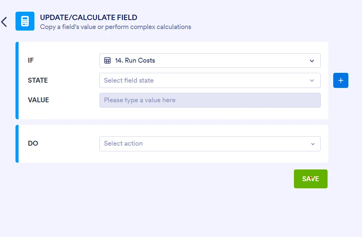This screenshot has width=362, height=237.
Task: Click the calculator icon in the header
Action: [x=25, y=21]
